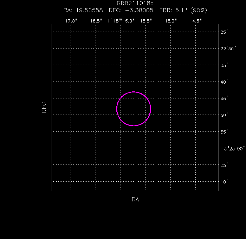
Task: Click the RA axis label below plot
Action: click(135, 199)
